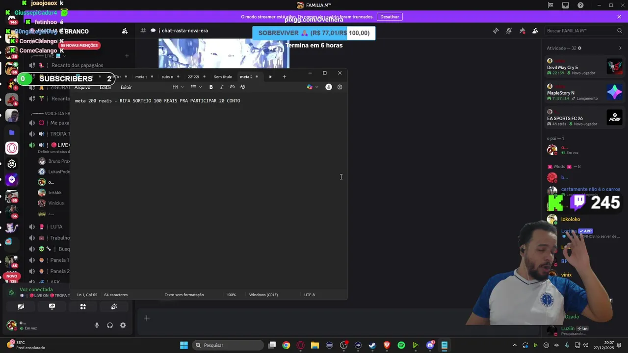
Task: Select the Devil May Cry 5 activity card
Action: click(584, 67)
